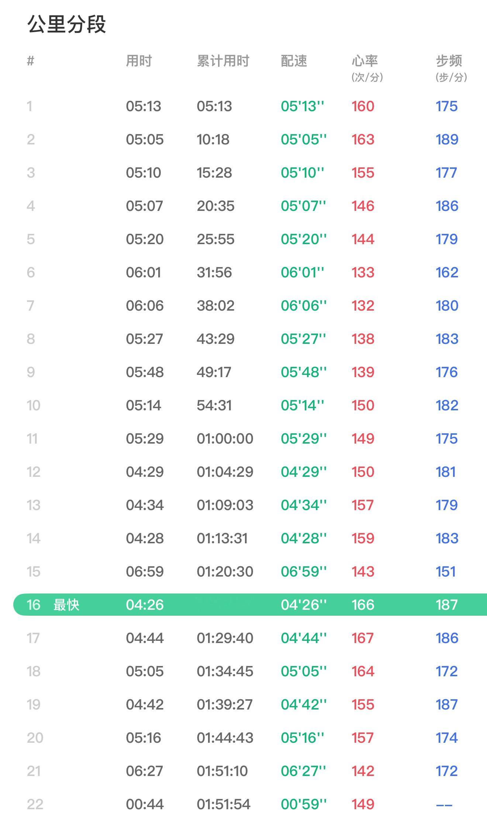The width and height of the screenshot is (487, 817).
Task: Click pace 00'59'' in the last row
Action: (x=303, y=804)
